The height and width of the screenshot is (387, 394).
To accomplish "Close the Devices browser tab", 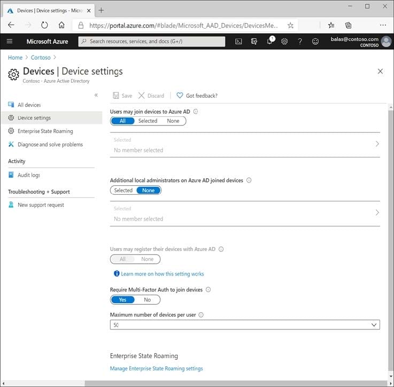I will tap(88, 11).
